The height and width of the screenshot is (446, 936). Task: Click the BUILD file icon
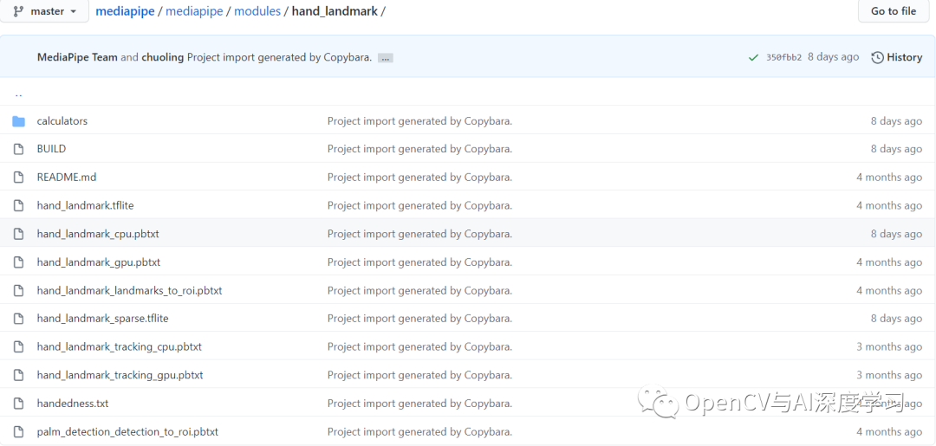(x=18, y=149)
